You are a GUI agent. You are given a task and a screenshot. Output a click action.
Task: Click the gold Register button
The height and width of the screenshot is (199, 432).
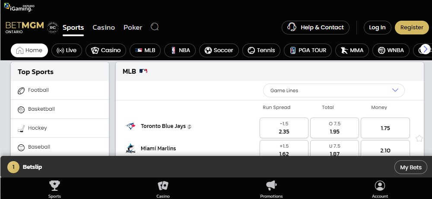point(412,28)
